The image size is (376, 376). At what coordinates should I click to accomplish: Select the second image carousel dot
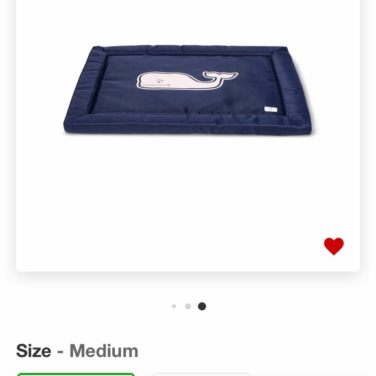point(188,306)
